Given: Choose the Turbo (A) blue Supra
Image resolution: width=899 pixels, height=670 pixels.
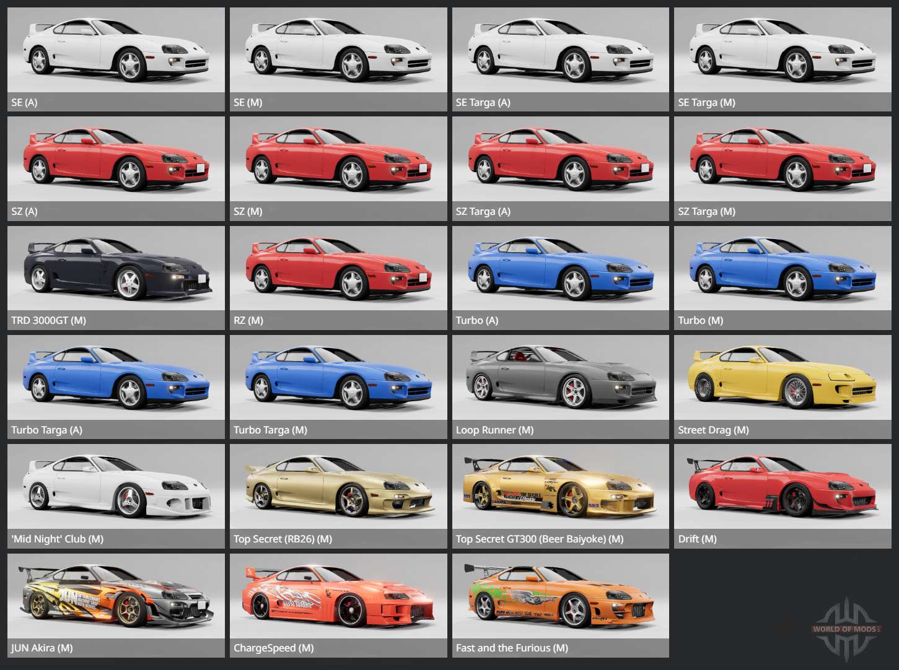Looking at the screenshot, I should (560, 277).
